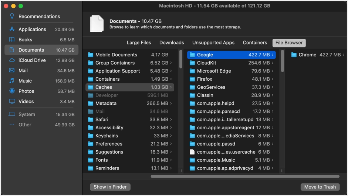Select the Reminders folder row
Viewport: 348px width, 196px height.
(x=130, y=168)
